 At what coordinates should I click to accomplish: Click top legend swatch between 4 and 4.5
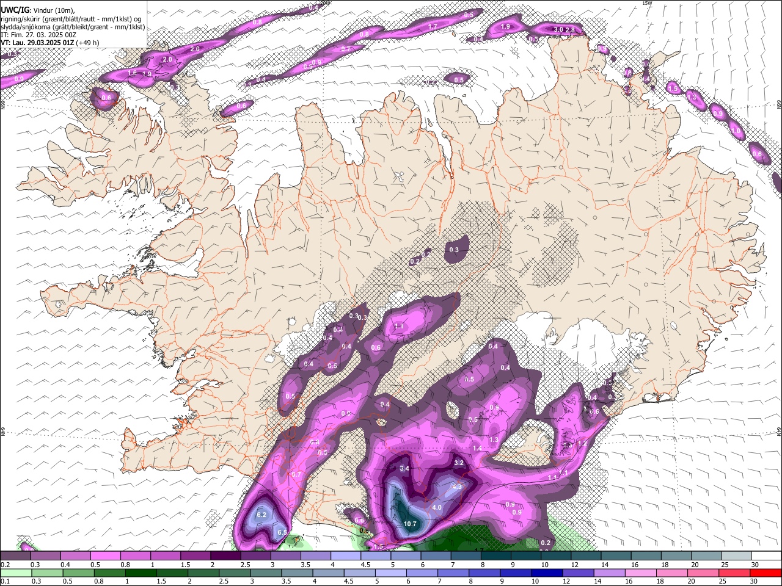click(x=346, y=555)
